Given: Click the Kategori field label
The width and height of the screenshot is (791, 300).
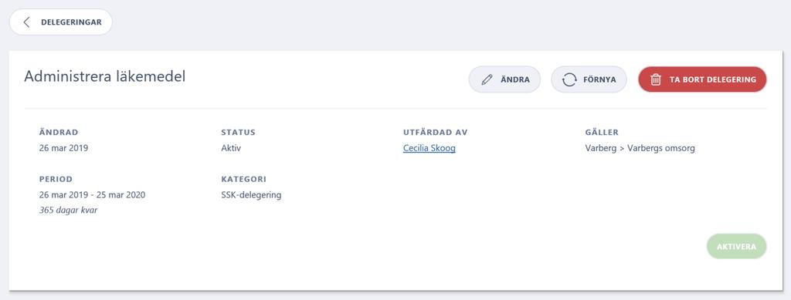Looking at the screenshot, I should tap(243, 179).
